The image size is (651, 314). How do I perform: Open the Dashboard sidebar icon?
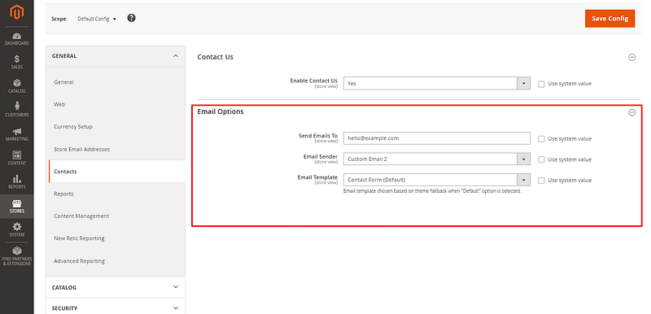(x=16, y=39)
